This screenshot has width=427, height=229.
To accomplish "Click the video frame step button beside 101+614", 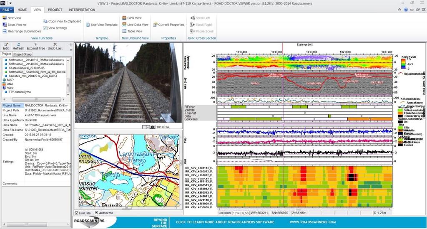I will pos(152,127).
